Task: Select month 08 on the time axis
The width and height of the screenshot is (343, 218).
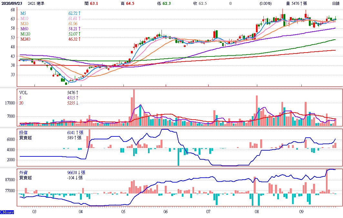Action: click(257, 212)
